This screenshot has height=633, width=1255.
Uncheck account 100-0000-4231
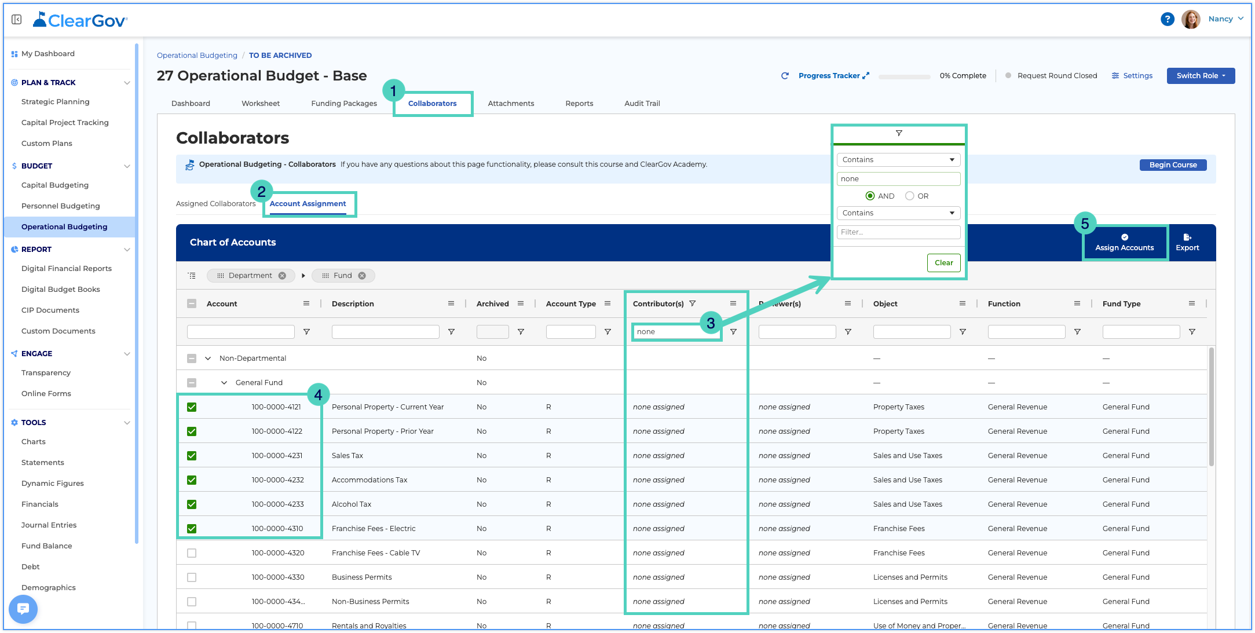[x=192, y=456]
